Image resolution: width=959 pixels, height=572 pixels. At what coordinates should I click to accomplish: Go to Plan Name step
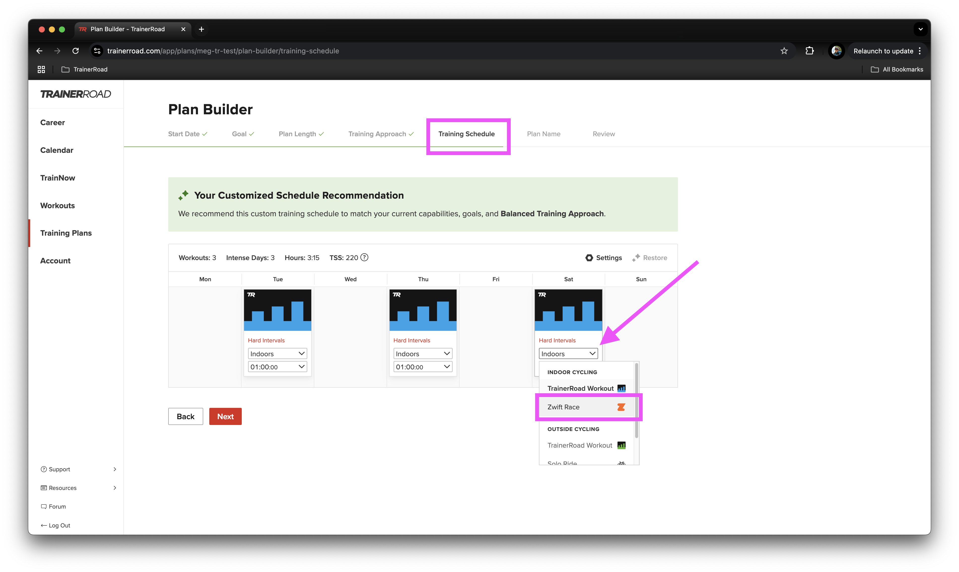[x=543, y=134]
